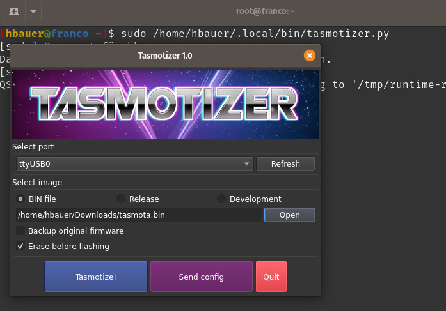This screenshot has width=446, height=311.
Task: Quit Tasmotizer with the Quit button
Action: [x=271, y=277]
